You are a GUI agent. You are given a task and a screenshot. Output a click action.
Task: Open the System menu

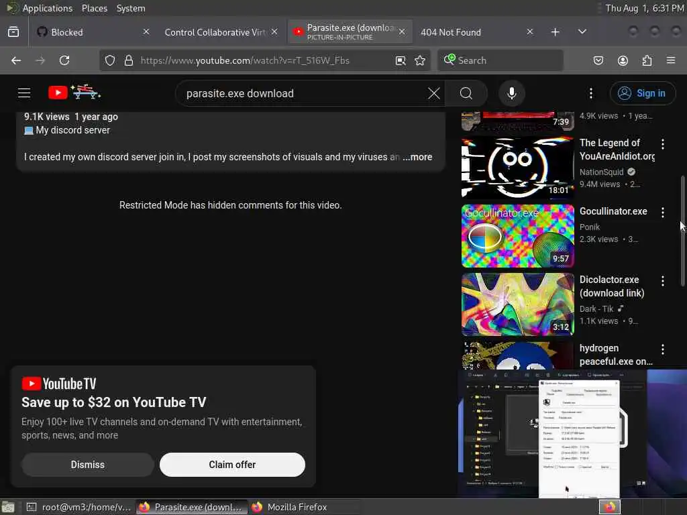click(x=131, y=8)
